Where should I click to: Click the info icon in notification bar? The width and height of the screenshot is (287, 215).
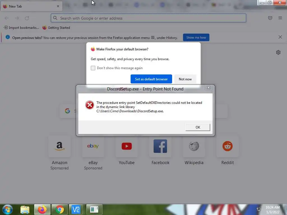coord(8,37)
